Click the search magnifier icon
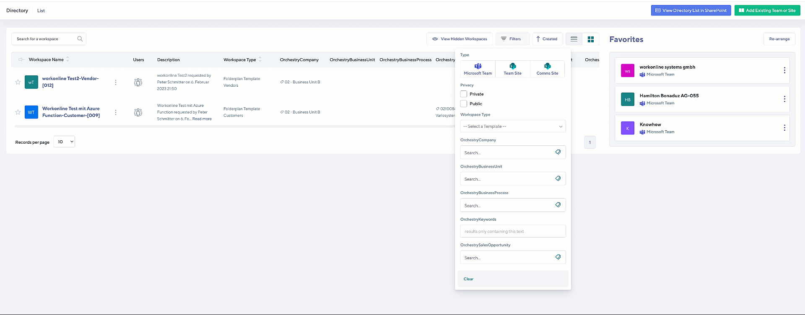805x315 pixels. click(80, 39)
